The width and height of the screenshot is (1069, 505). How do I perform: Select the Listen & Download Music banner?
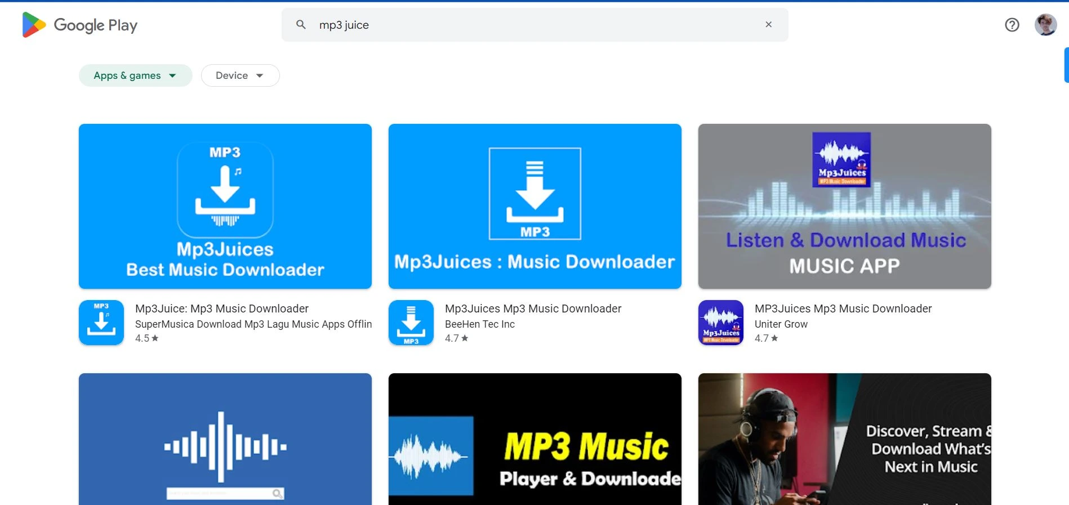click(x=845, y=206)
